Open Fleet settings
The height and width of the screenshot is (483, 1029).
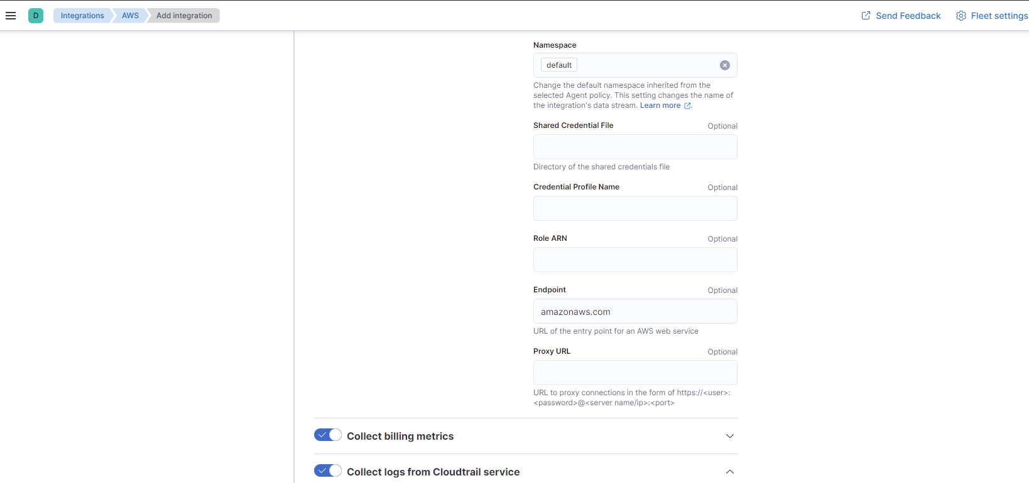coord(993,16)
